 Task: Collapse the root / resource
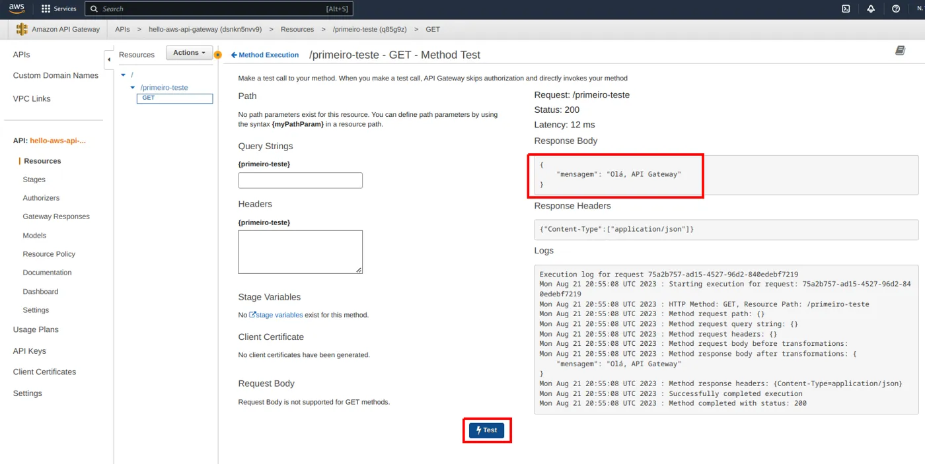point(123,75)
